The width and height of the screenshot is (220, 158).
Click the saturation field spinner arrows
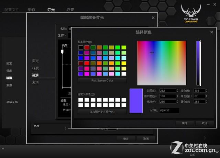(x=178, y=96)
